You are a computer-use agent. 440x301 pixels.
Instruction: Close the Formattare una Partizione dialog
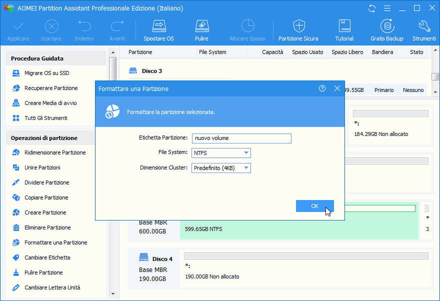[x=337, y=88]
